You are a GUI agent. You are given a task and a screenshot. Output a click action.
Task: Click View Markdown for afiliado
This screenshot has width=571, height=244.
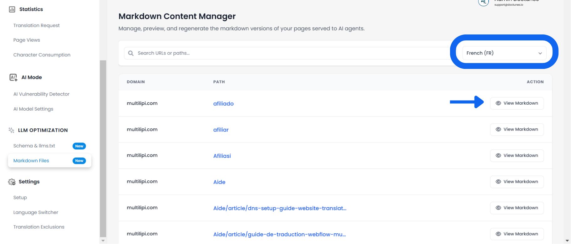[x=517, y=103]
